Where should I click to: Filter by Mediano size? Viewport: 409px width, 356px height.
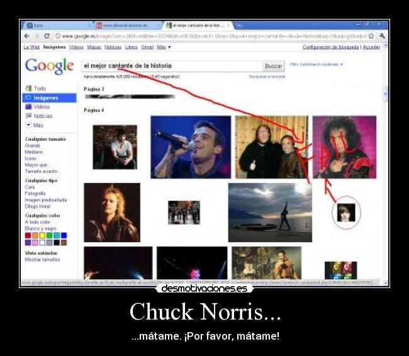(x=34, y=152)
